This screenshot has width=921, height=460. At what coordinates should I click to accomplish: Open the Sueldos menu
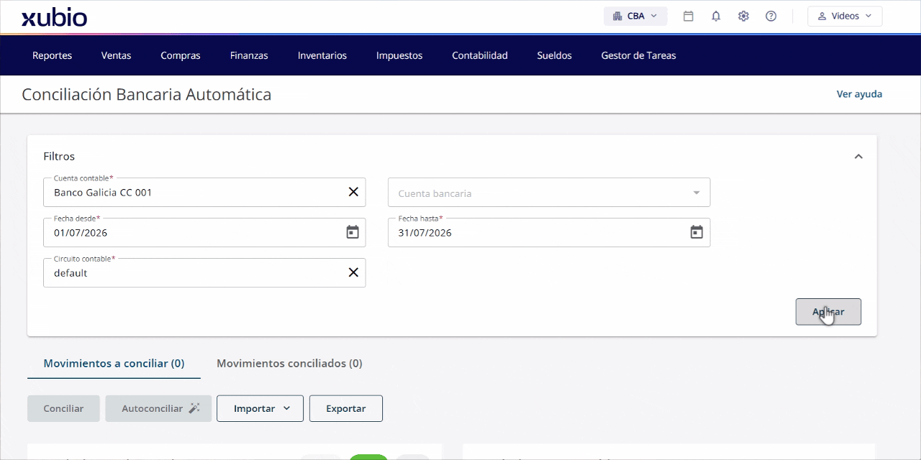pyautogui.click(x=554, y=55)
